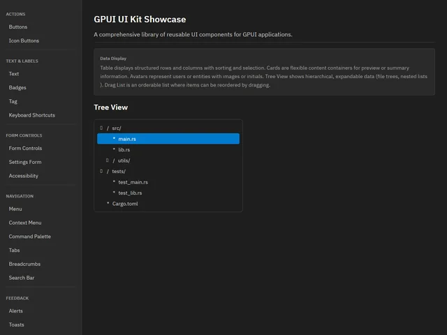
Task: Open Form Controls page
Action: pos(25,148)
